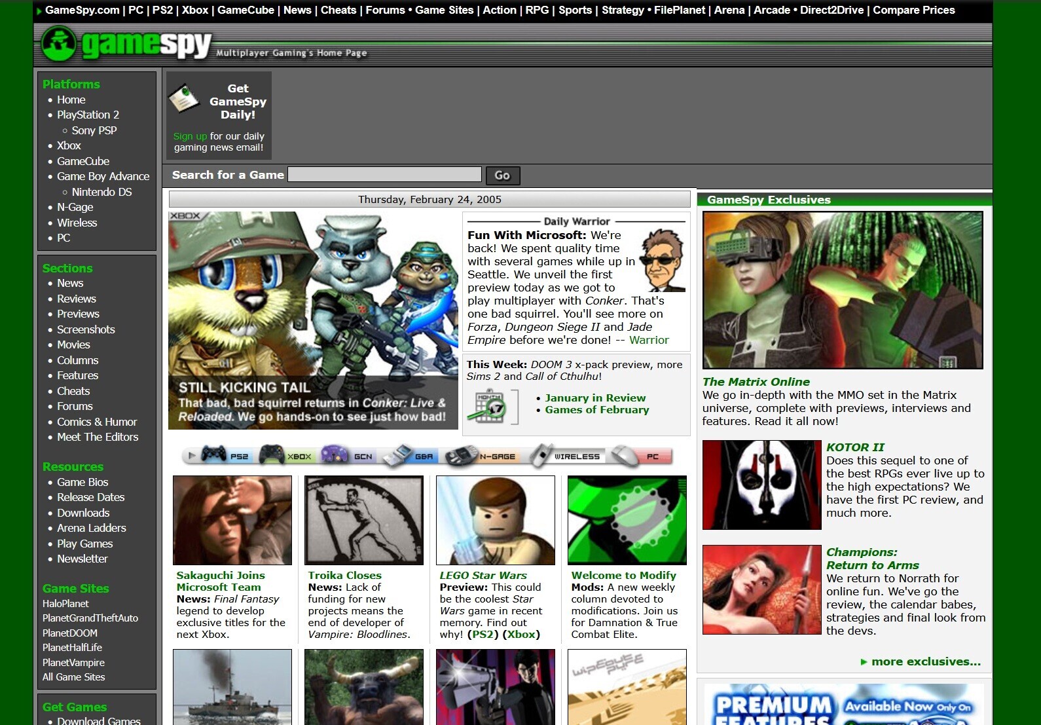Open Champions Return to Arms thumbnail
The width and height of the screenshot is (1041, 725).
[x=761, y=589]
